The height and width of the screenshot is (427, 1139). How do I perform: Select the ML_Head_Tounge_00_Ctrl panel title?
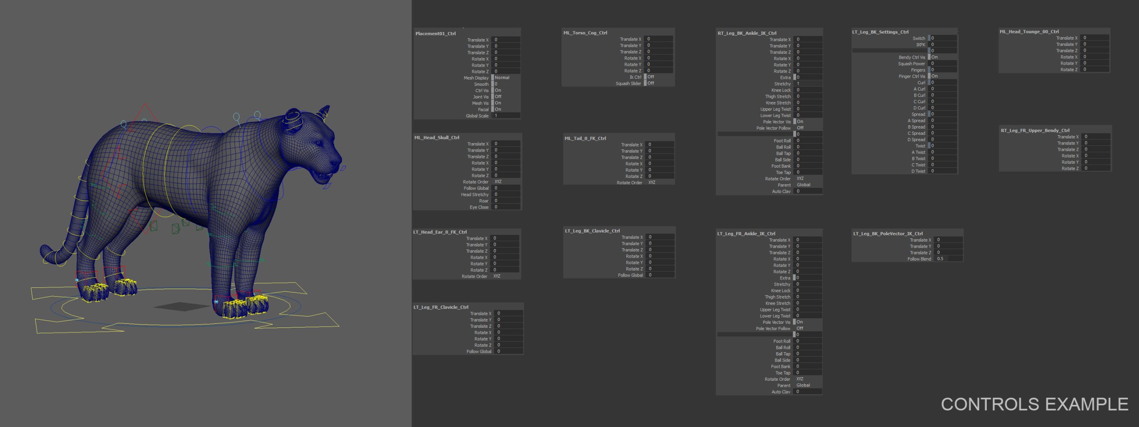click(x=1029, y=32)
